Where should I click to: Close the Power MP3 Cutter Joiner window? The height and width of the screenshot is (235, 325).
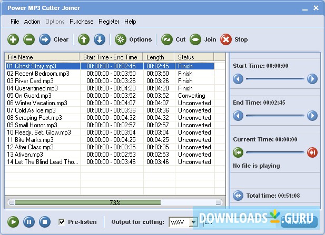[316, 8]
